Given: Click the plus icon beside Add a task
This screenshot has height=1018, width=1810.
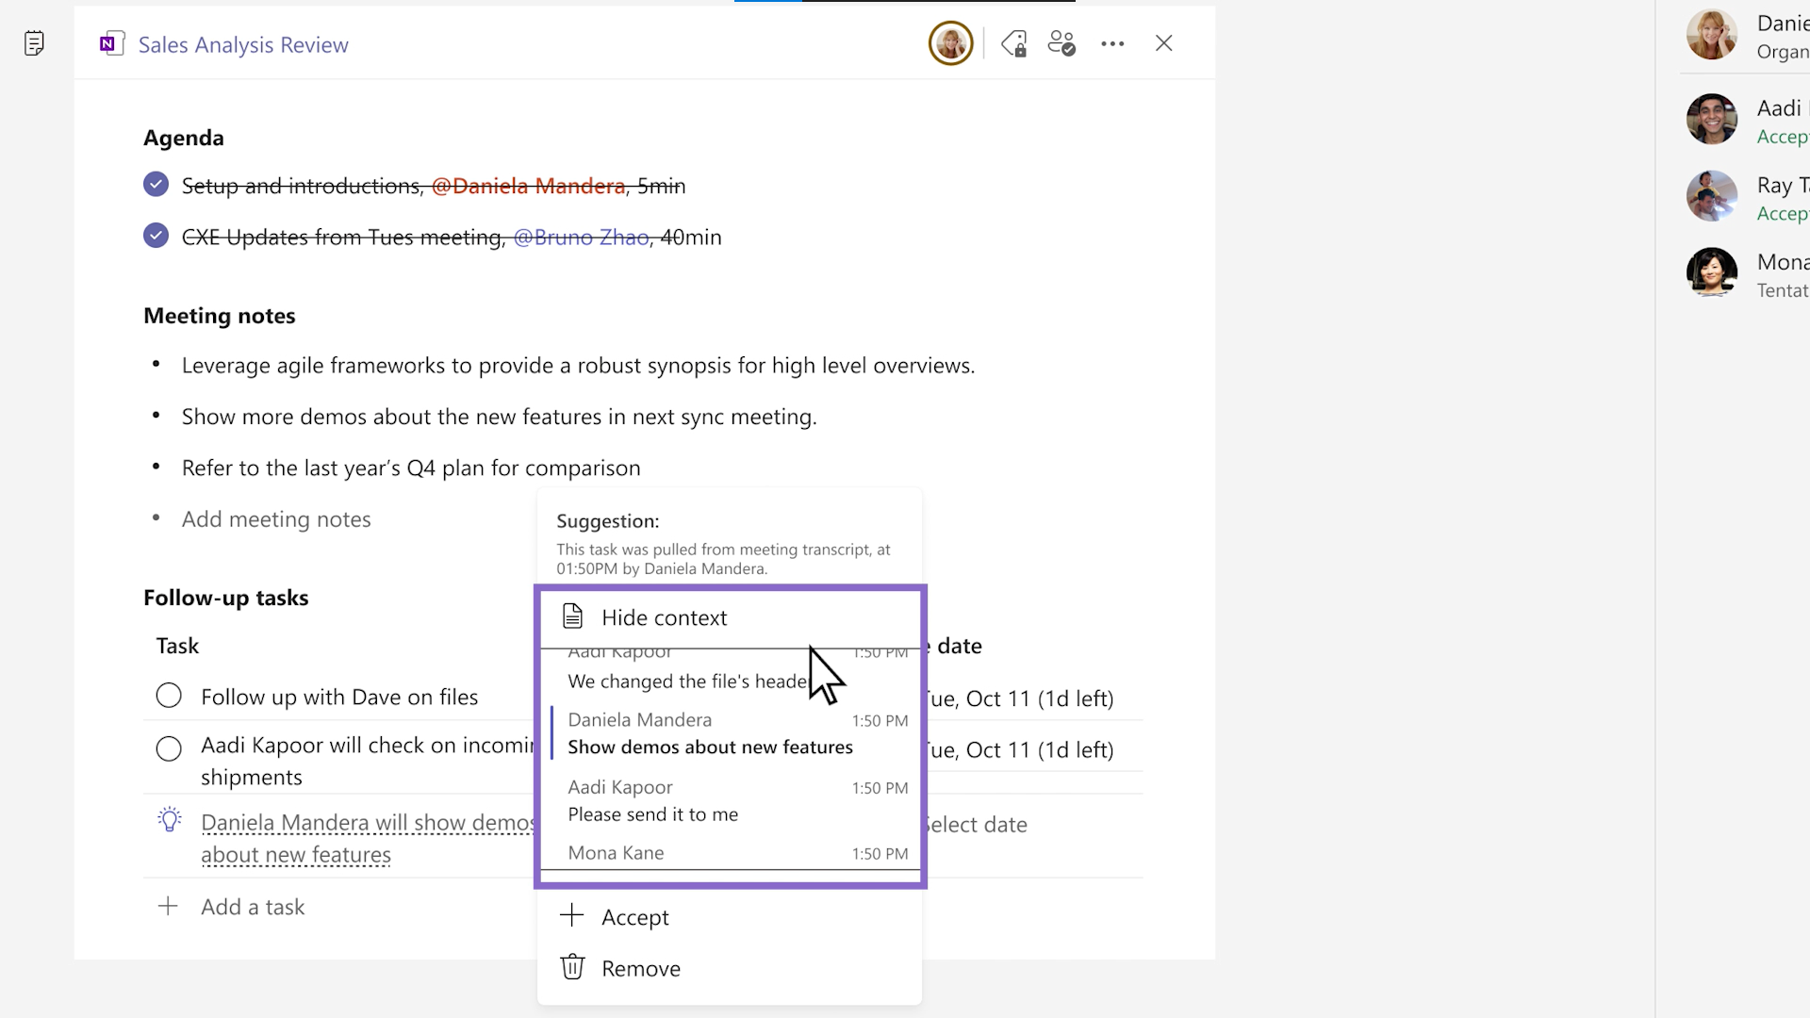Looking at the screenshot, I should click(x=168, y=906).
